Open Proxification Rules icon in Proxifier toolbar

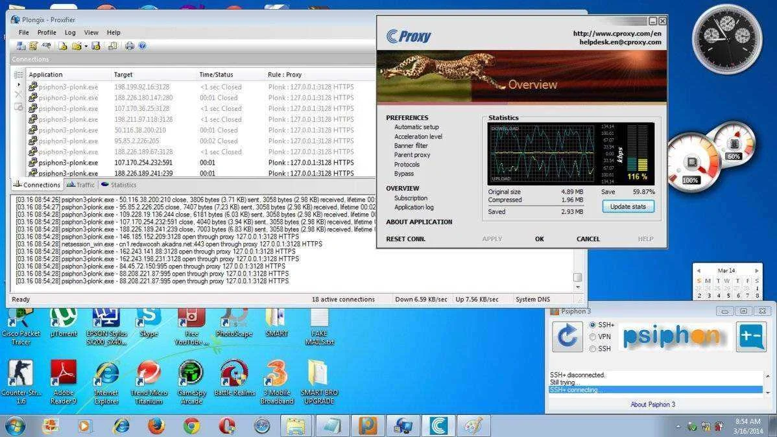33,46
